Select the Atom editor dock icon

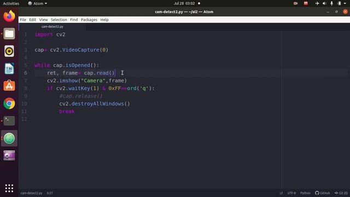(9, 138)
